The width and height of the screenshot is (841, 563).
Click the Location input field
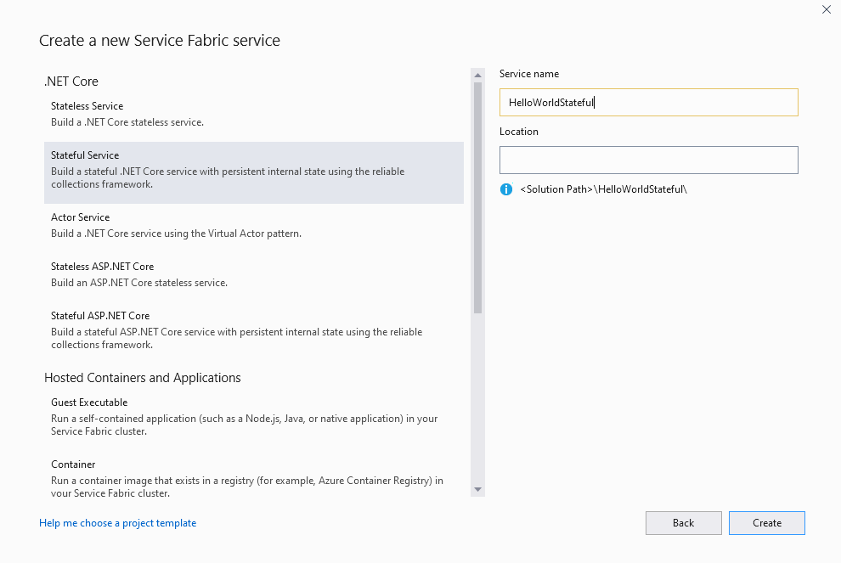(648, 160)
